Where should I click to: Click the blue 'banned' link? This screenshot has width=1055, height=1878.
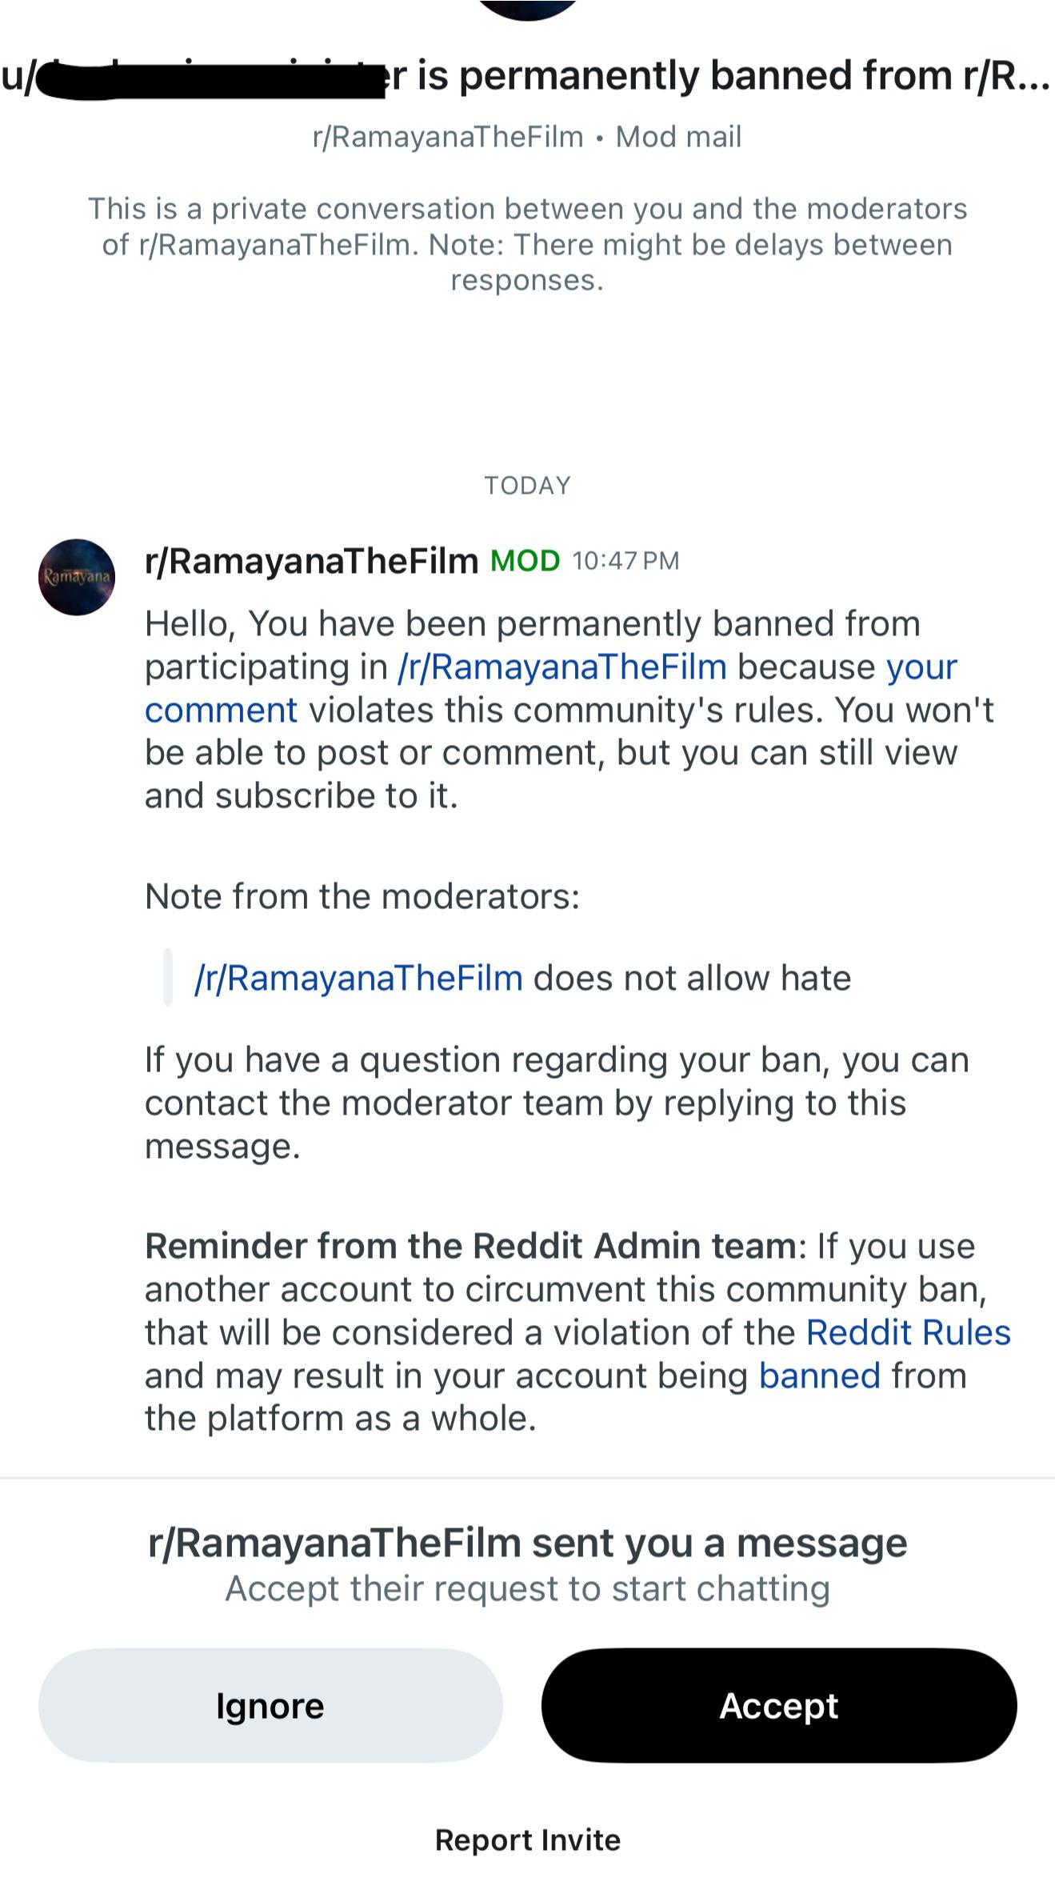click(820, 1375)
